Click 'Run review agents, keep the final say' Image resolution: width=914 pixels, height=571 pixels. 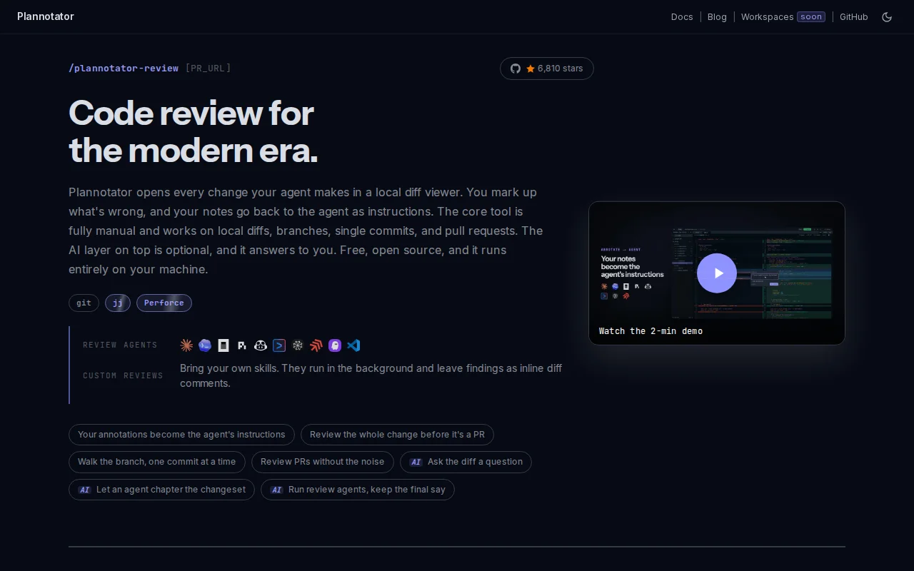tap(358, 490)
